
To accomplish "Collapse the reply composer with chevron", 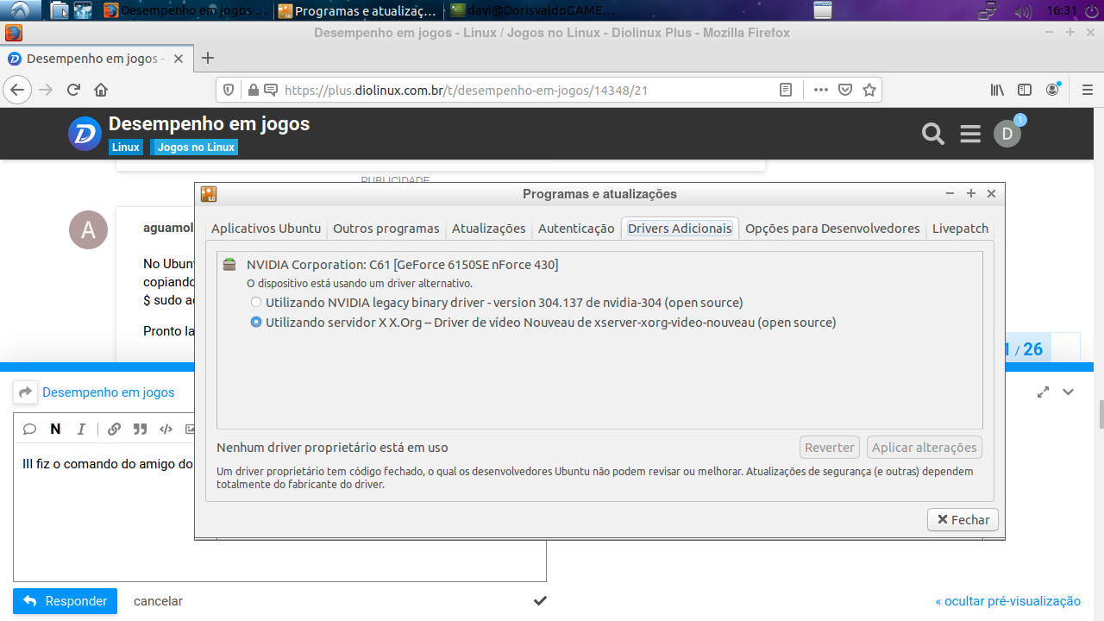I will point(1068,392).
